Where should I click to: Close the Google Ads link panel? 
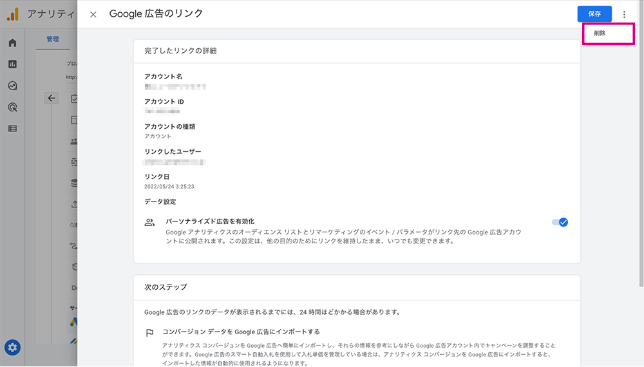click(93, 14)
